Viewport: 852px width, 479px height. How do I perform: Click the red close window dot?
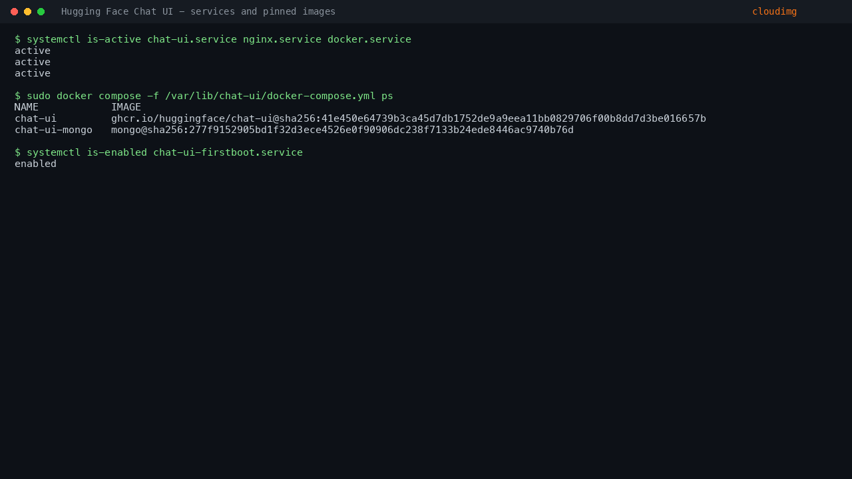click(14, 11)
